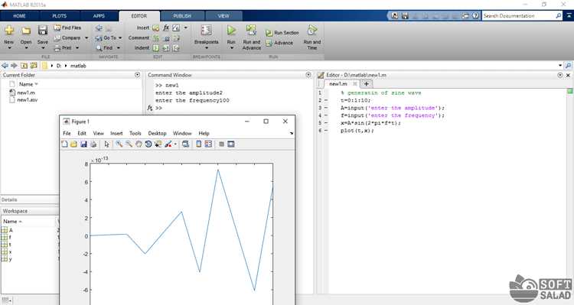Open the Current Folder panel actions menu
The width and height of the screenshot is (574, 305).
(137, 75)
